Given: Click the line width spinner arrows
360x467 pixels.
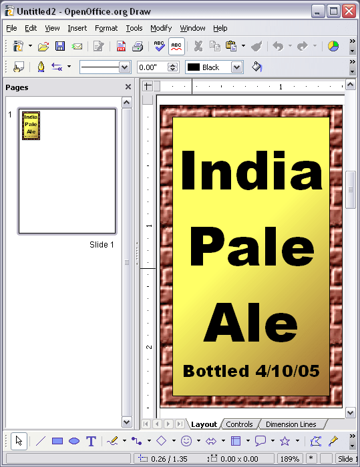Looking at the screenshot, I should coord(173,67).
